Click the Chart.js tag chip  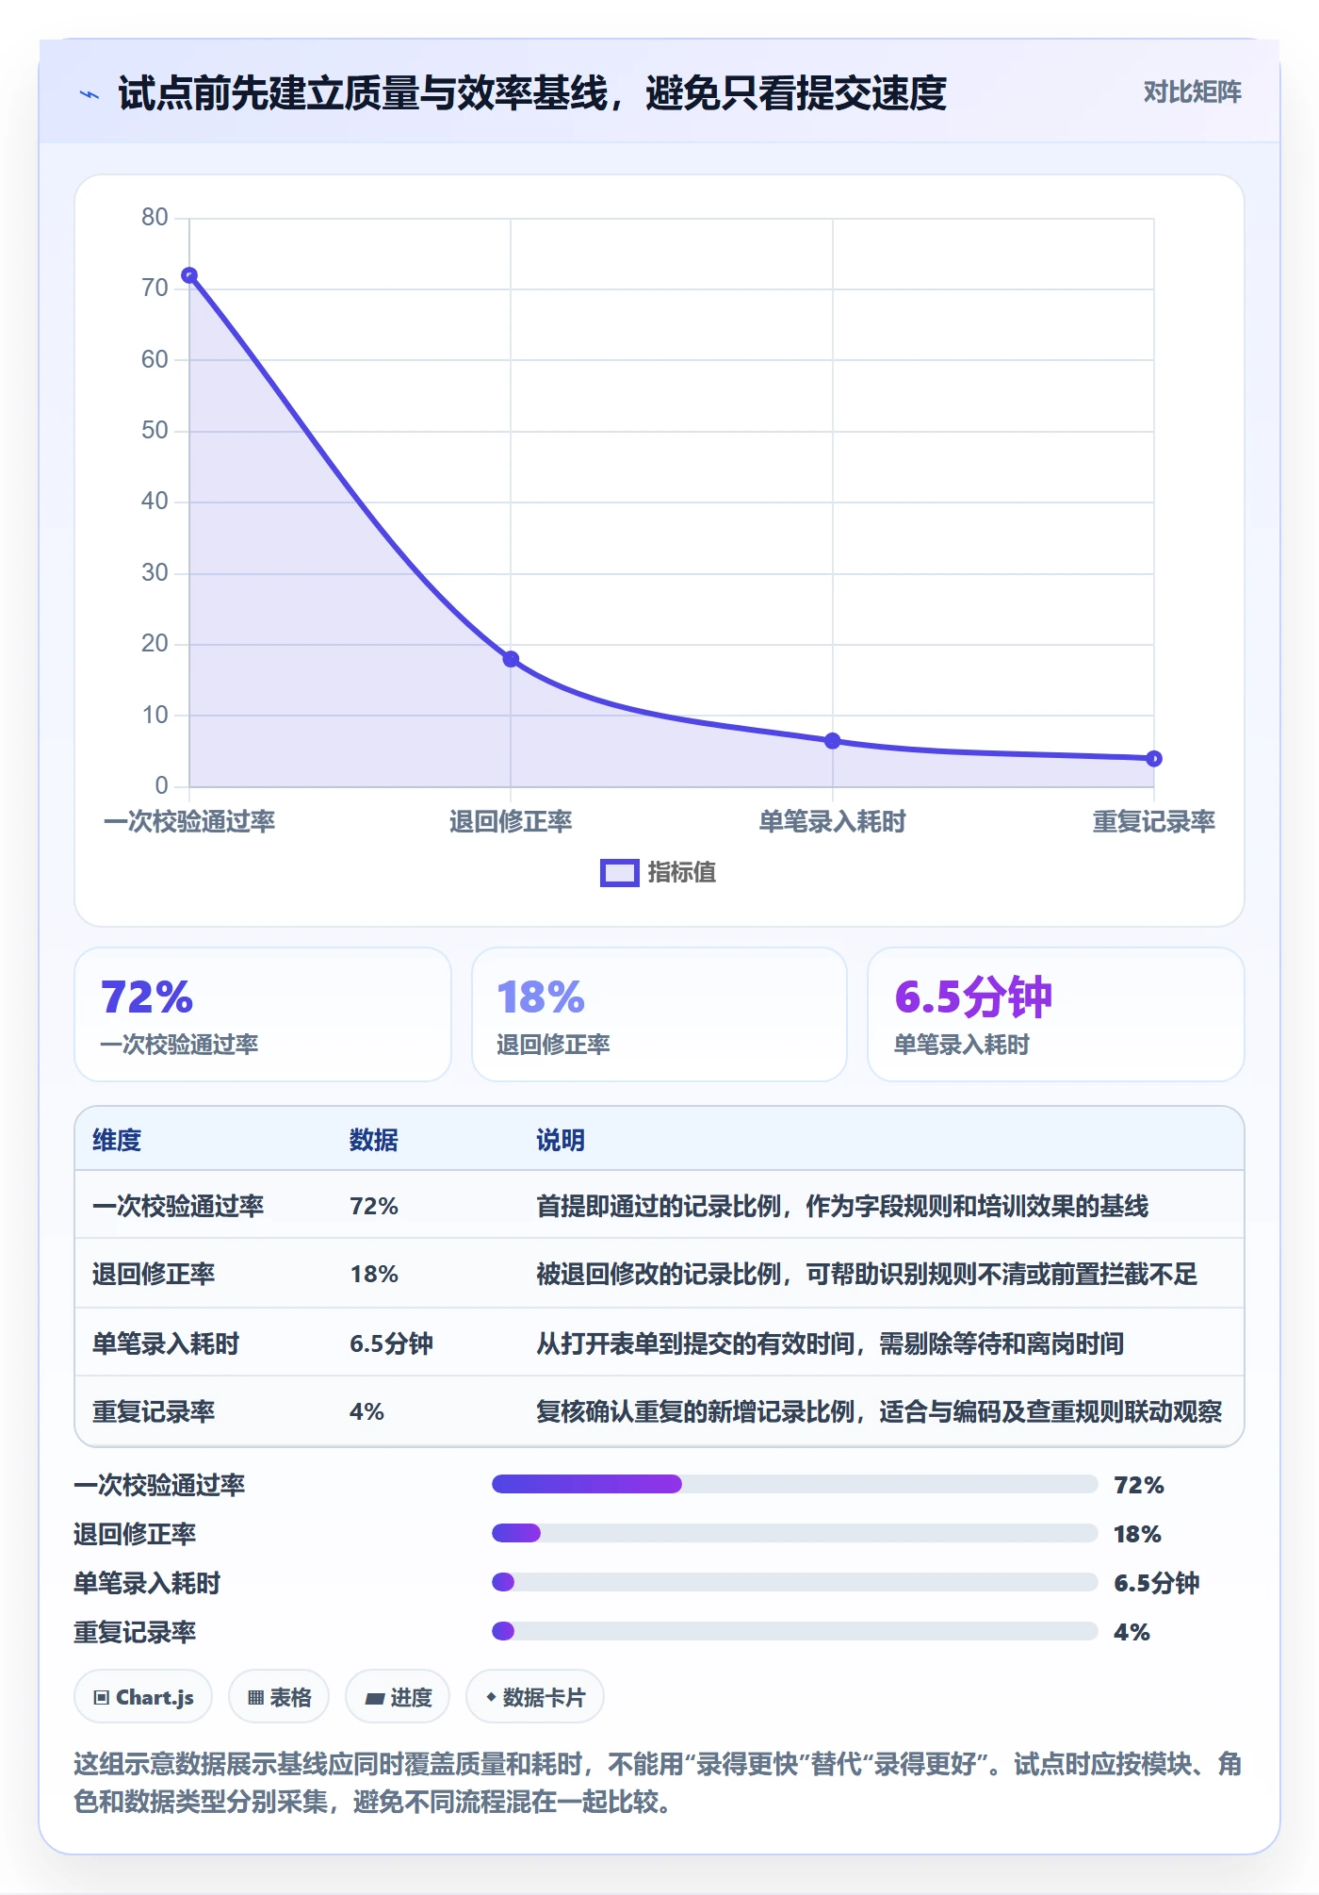click(x=143, y=1697)
